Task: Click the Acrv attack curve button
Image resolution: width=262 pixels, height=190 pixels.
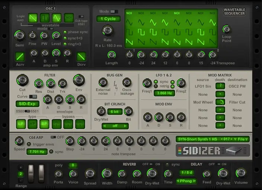Action: (20, 57)
